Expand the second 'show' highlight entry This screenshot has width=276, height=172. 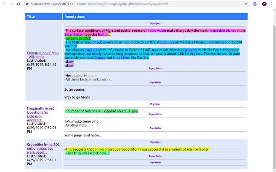(69, 65)
